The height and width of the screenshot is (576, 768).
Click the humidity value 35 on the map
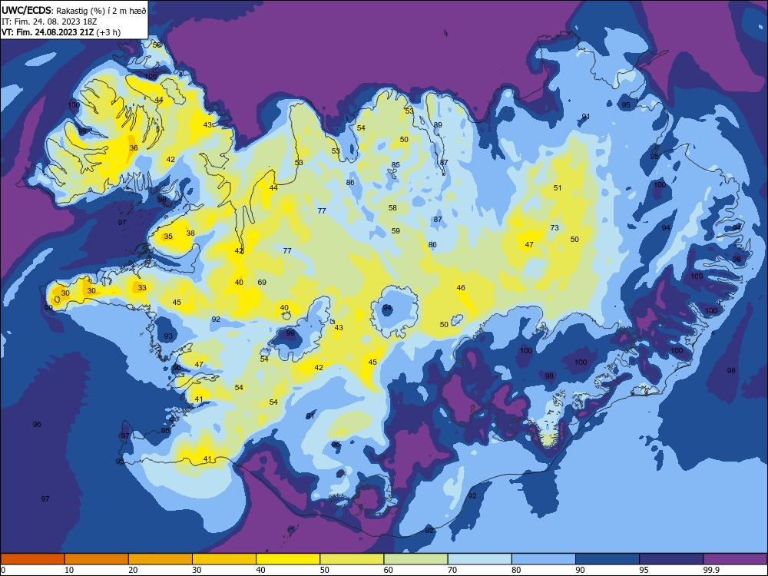tap(168, 236)
